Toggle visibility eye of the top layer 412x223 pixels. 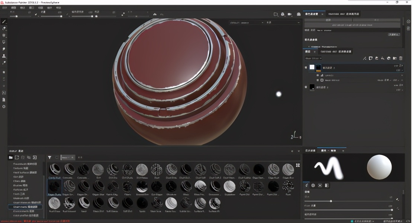[306, 68]
